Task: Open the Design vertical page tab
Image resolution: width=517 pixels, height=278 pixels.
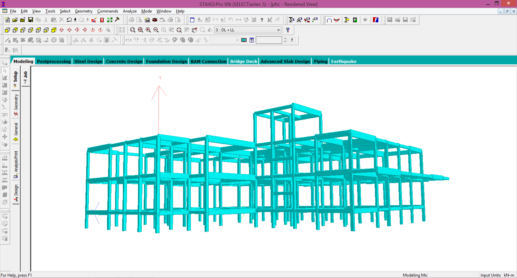Action: click(x=16, y=193)
